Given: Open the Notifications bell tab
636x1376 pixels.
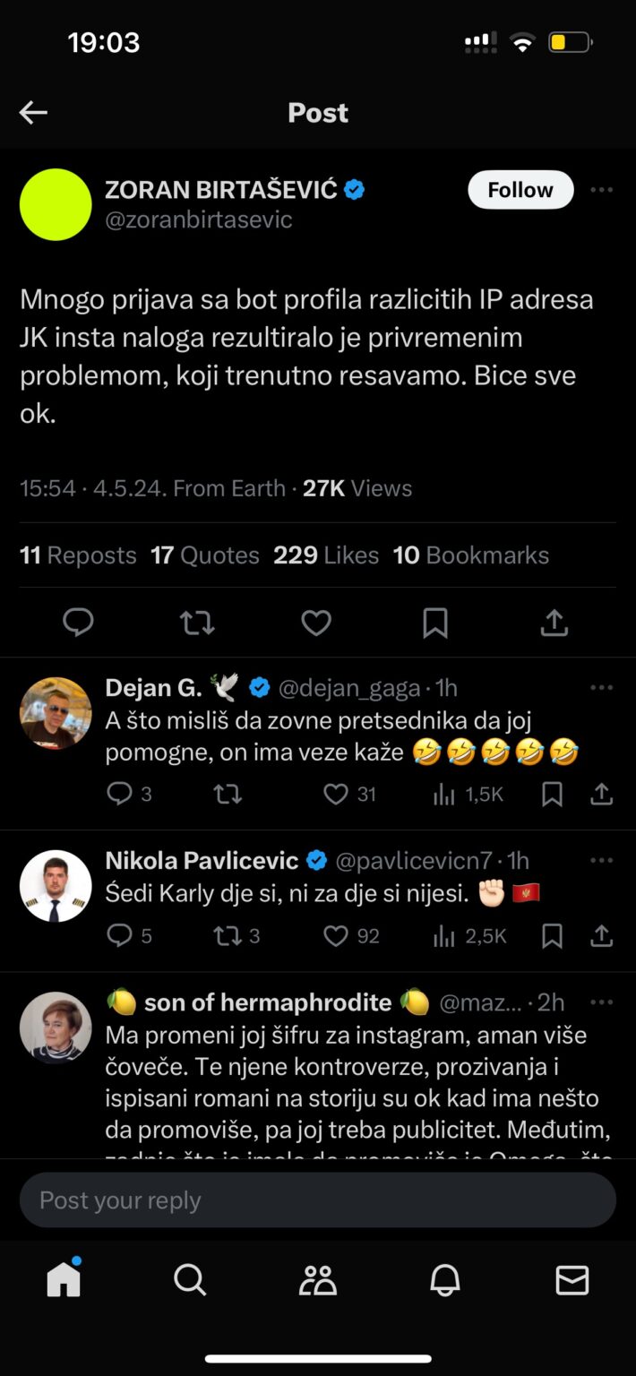Looking at the screenshot, I should (445, 1280).
